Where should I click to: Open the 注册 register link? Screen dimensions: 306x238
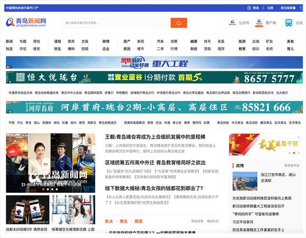click(270, 8)
